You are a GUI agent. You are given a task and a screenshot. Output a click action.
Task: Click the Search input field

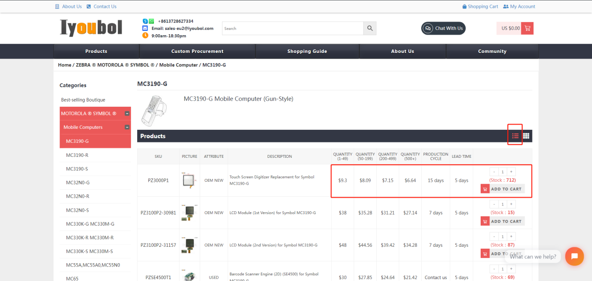[x=292, y=29]
